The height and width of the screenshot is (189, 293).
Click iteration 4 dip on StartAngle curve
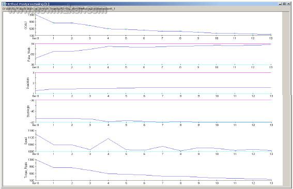click(x=108, y=121)
